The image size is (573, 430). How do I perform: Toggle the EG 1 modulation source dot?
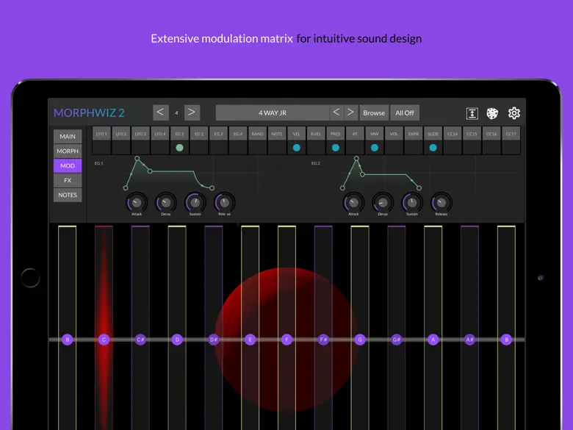(179, 148)
